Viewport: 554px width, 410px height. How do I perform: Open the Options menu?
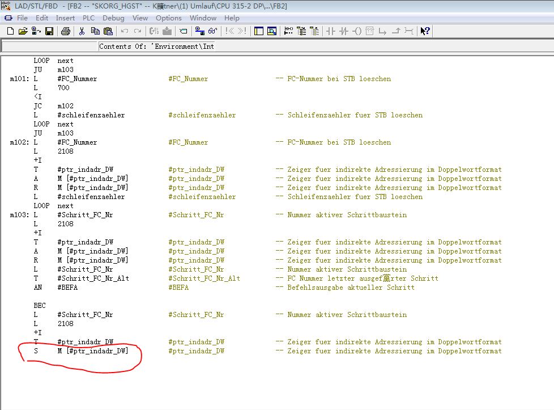pyautogui.click(x=169, y=18)
